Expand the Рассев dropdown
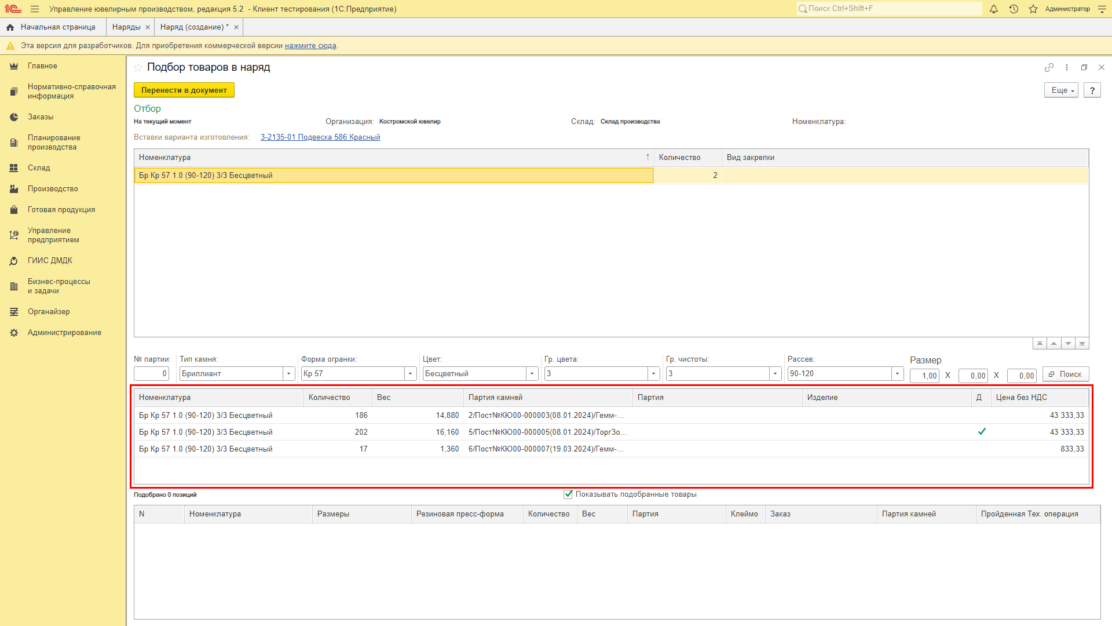This screenshot has width=1112, height=626. (897, 374)
